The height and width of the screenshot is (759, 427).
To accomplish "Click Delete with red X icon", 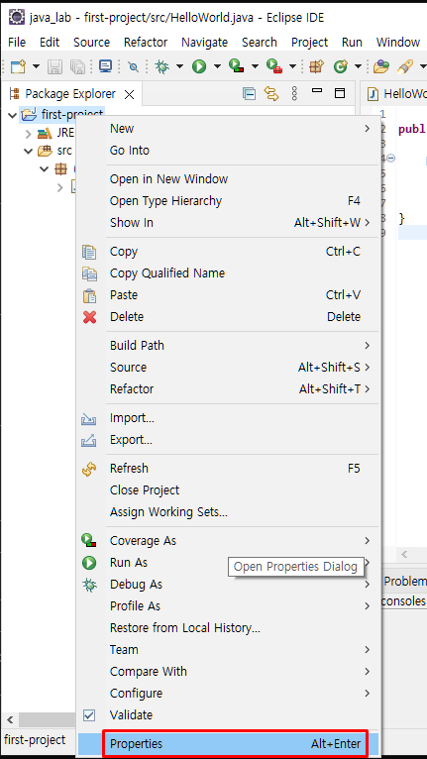I will [x=228, y=317].
